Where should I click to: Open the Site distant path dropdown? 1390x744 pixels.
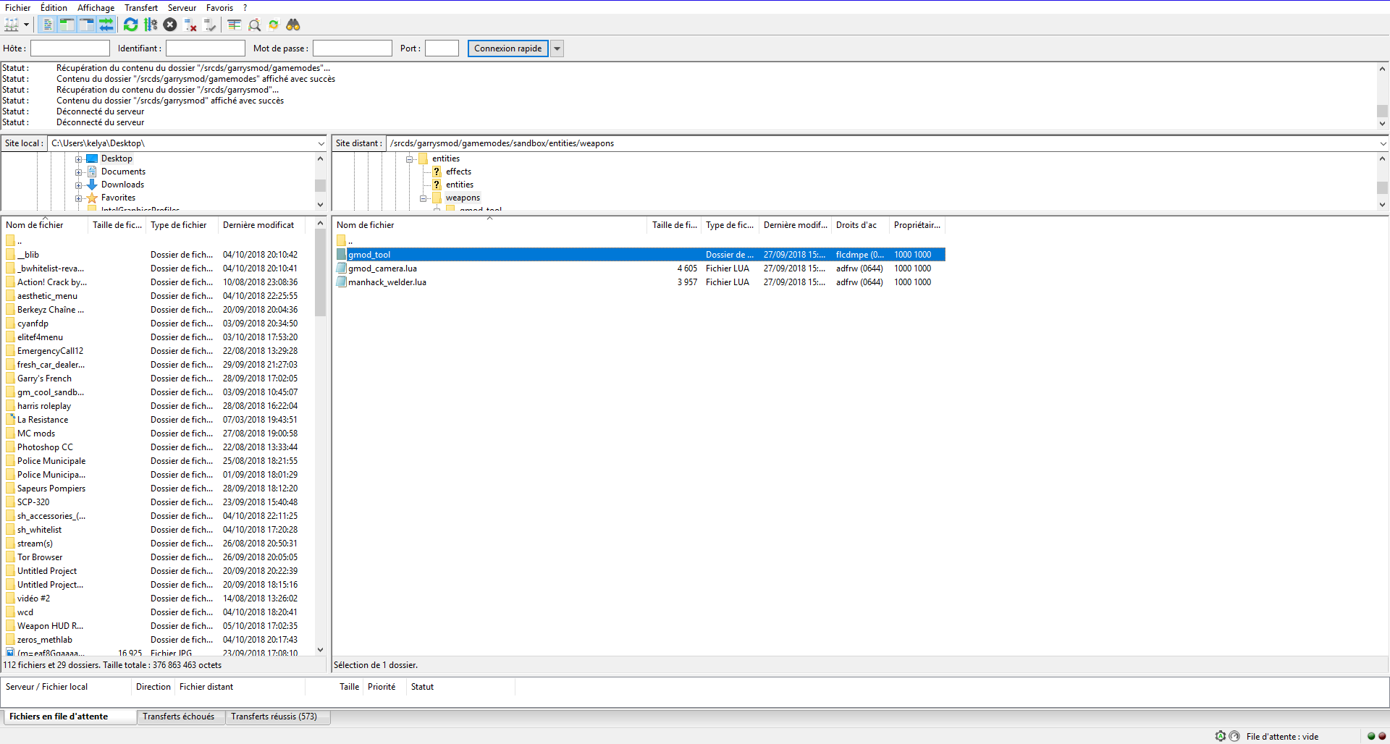[1383, 143]
